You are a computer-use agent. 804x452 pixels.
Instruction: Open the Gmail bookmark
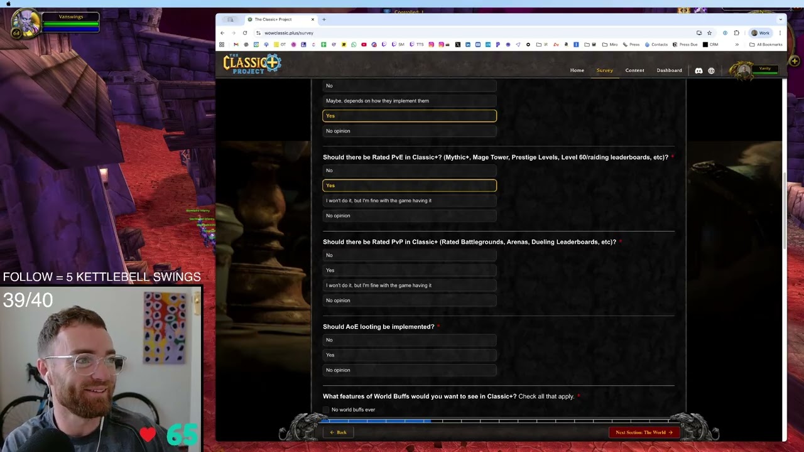coord(236,45)
